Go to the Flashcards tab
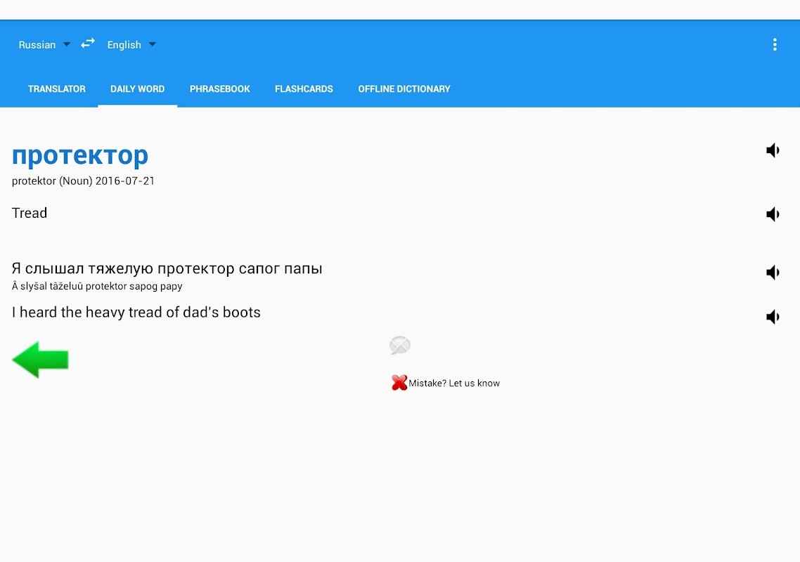The width and height of the screenshot is (800, 562). (x=304, y=89)
